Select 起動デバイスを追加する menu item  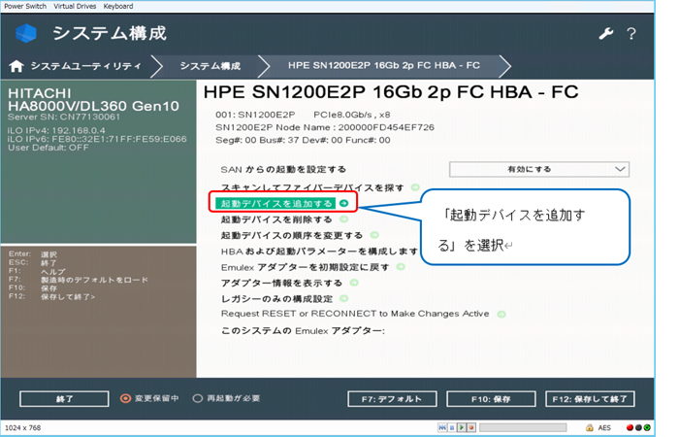(x=275, y=203)
